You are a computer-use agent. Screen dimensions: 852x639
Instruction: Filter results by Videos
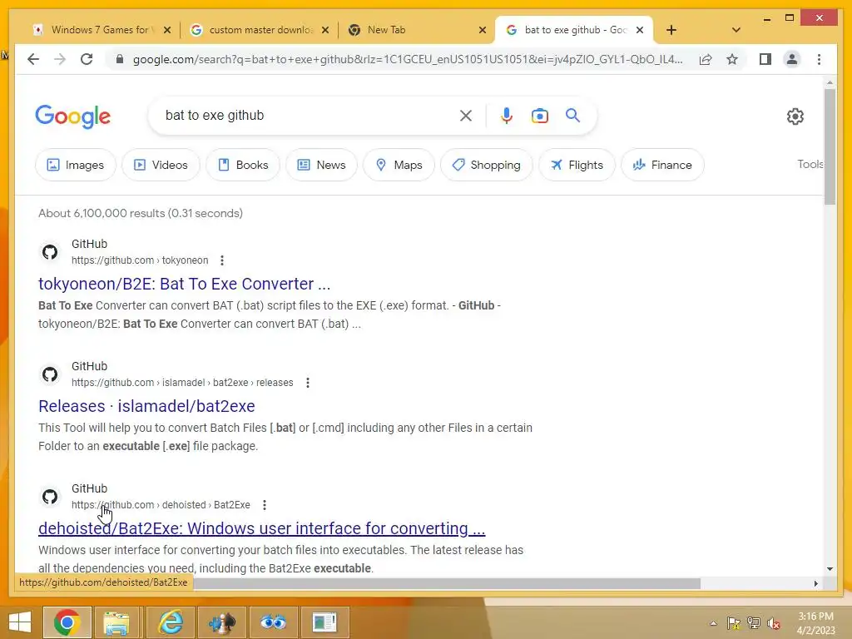click(x=161, y=165)
